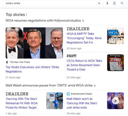128x116 pixels.
Task: Open the WGA AMPTP thumbnail image
Action: click(x=116, y=36)
